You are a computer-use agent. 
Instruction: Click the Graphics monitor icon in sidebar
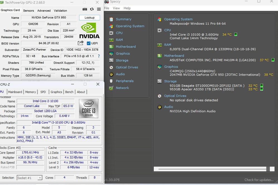tap(111, 53)
